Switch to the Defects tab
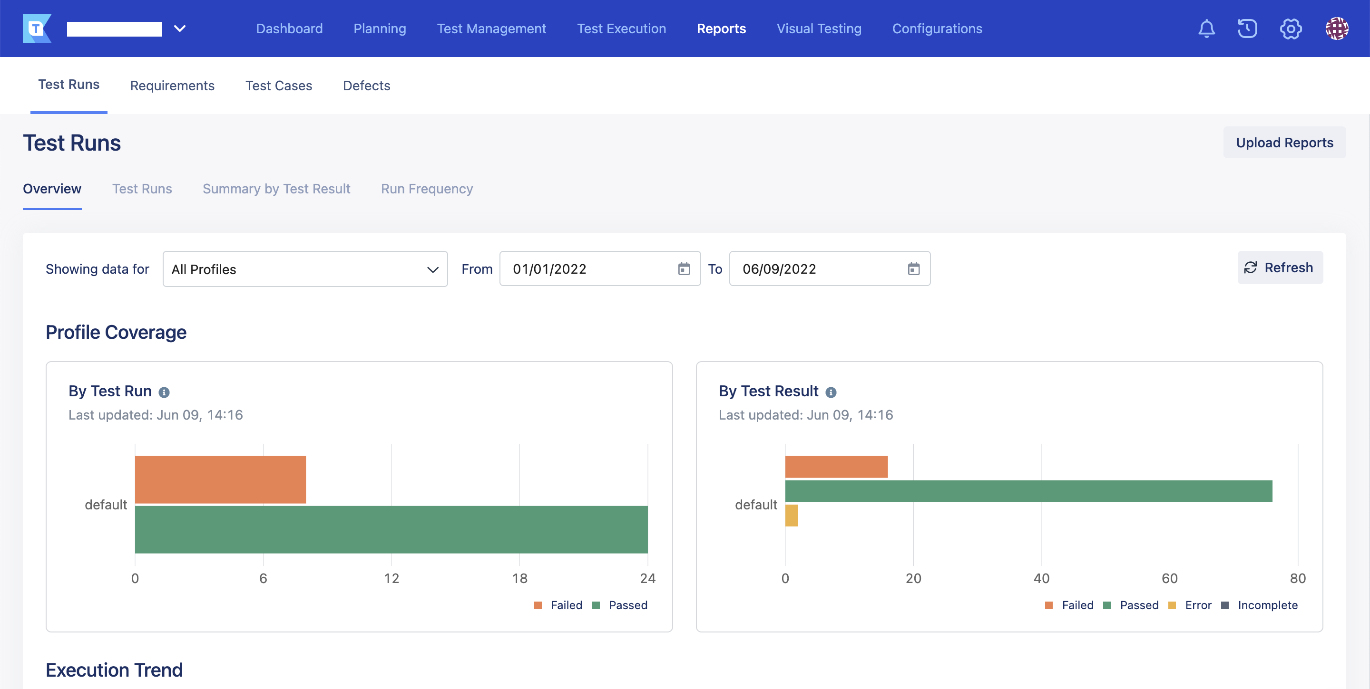The height and width of the screenshot is (689, 1370). point(366,86)
